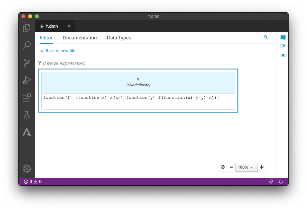This screenshot has height=210, width=307.
Task: Click the errors count in status bar
Action: [x=28, y=181]
